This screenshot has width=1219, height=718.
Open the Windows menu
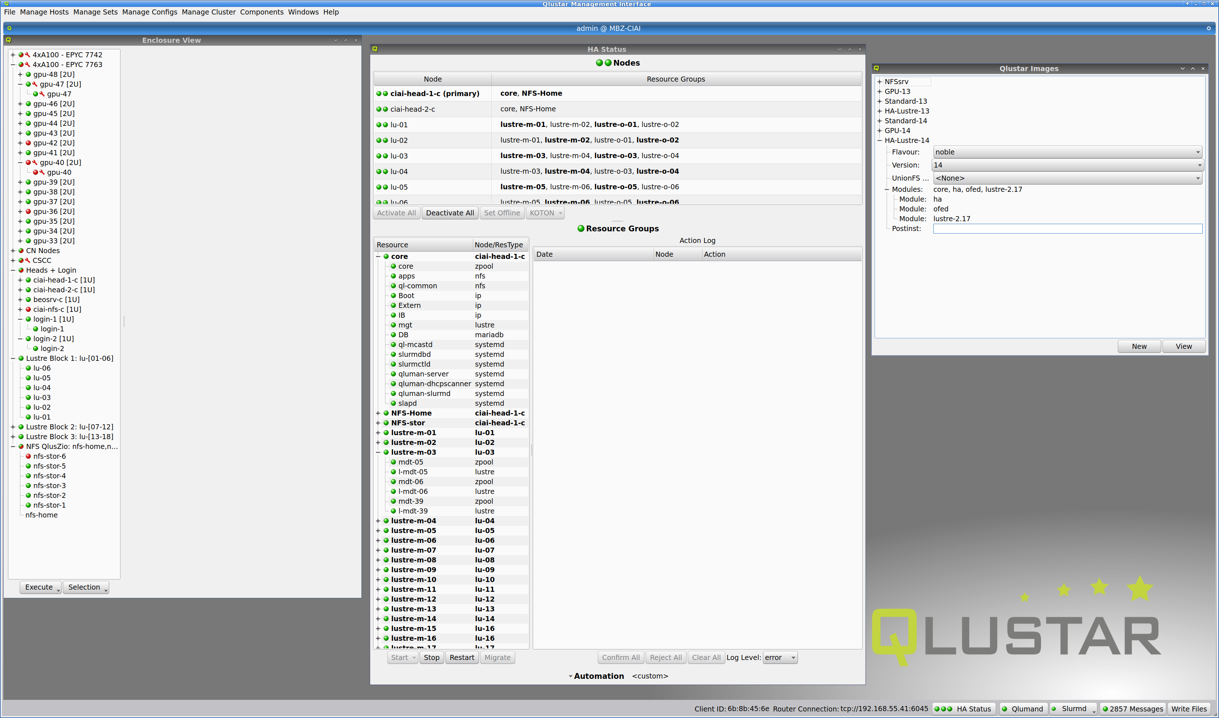pyautogui.click(x=303, y=12)
